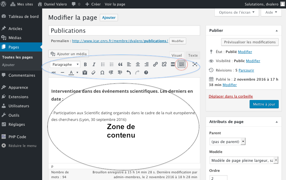
Task: Open the Paragraphe format dropdown
Action: pos(65,64)
